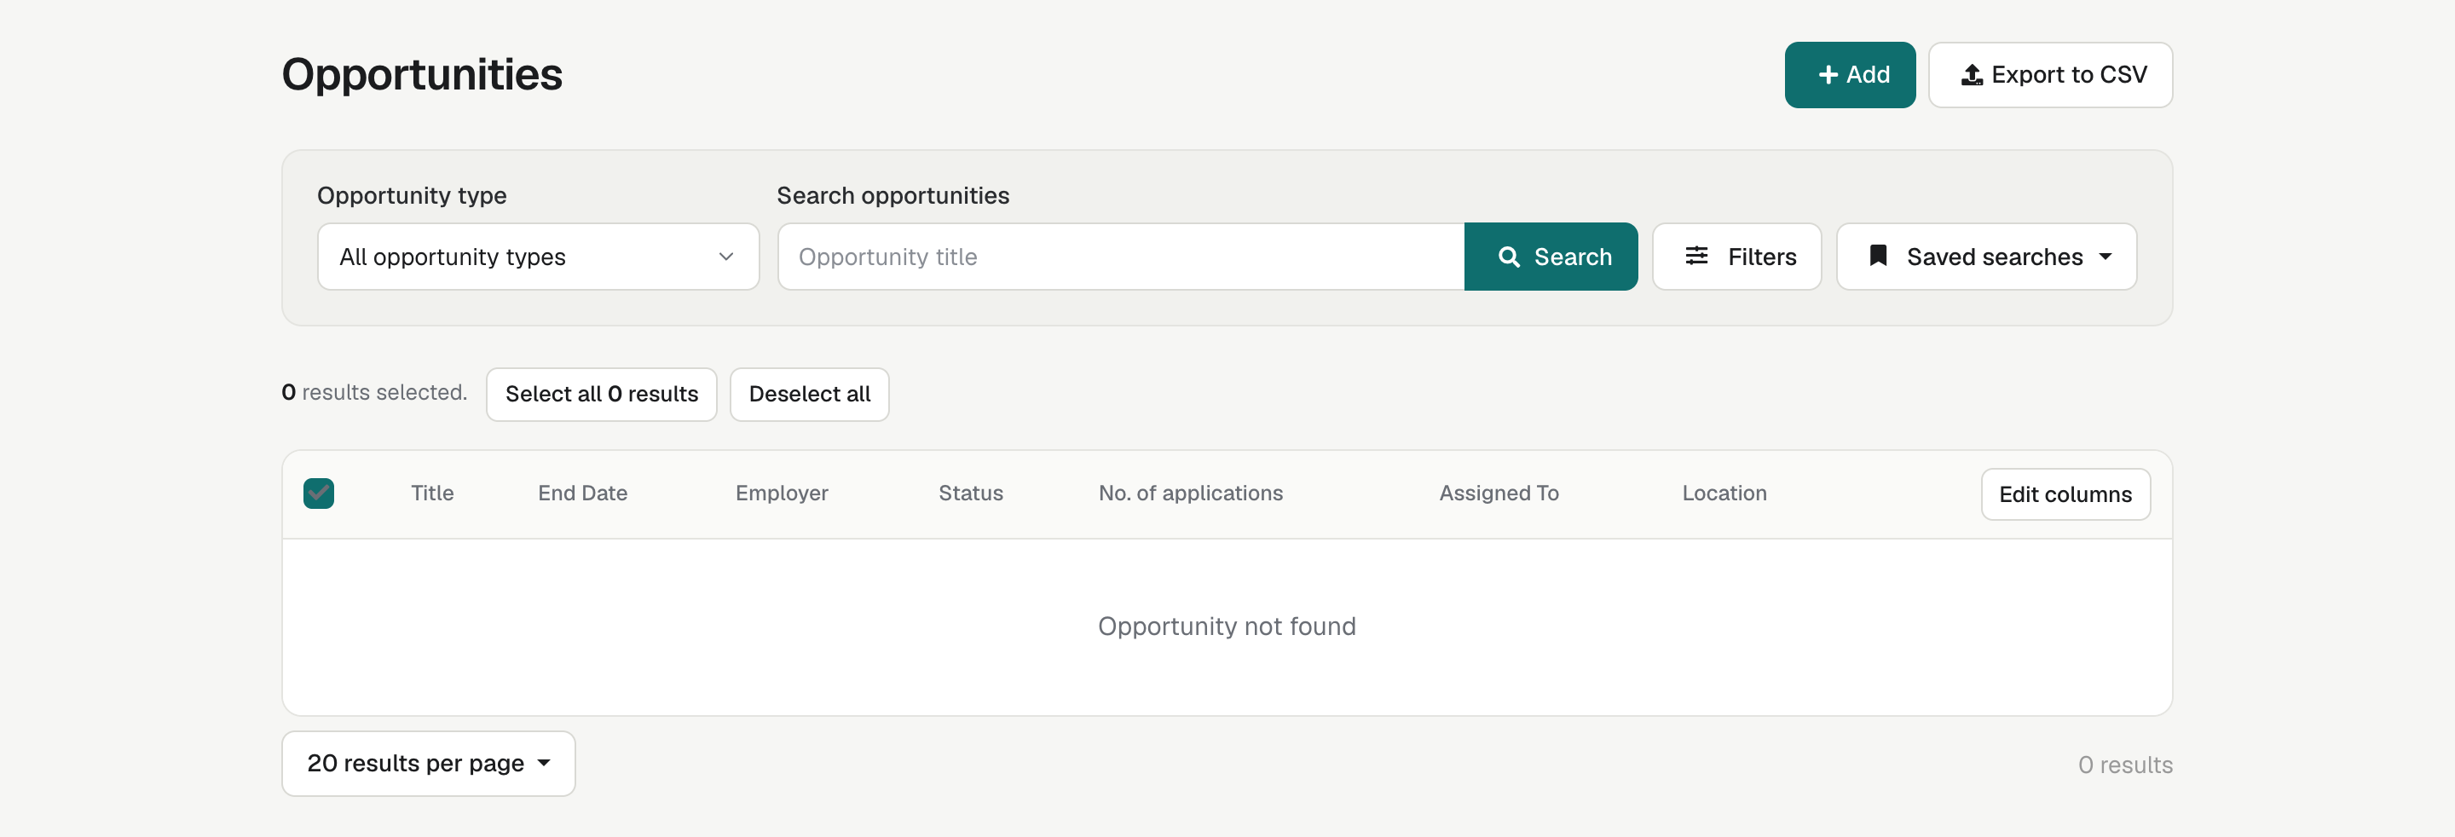
Task: Click the No. of applications column header
Action: 1190,493
